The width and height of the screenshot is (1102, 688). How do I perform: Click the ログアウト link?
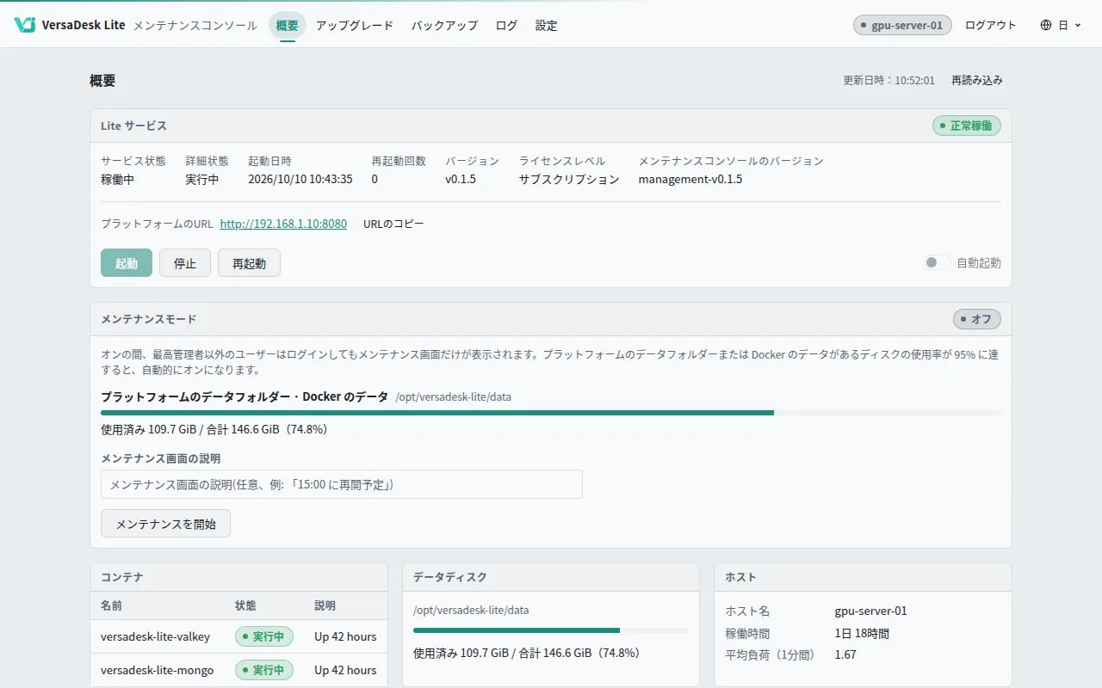click(991, 26)
